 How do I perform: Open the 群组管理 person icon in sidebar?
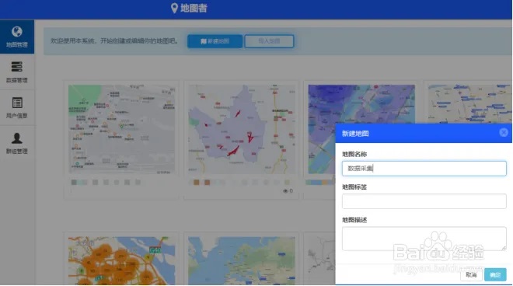coord(16,138)
